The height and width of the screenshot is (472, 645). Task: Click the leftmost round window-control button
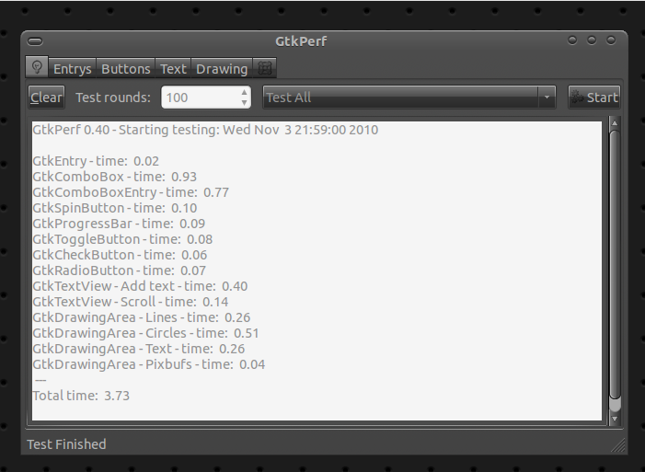571,40
